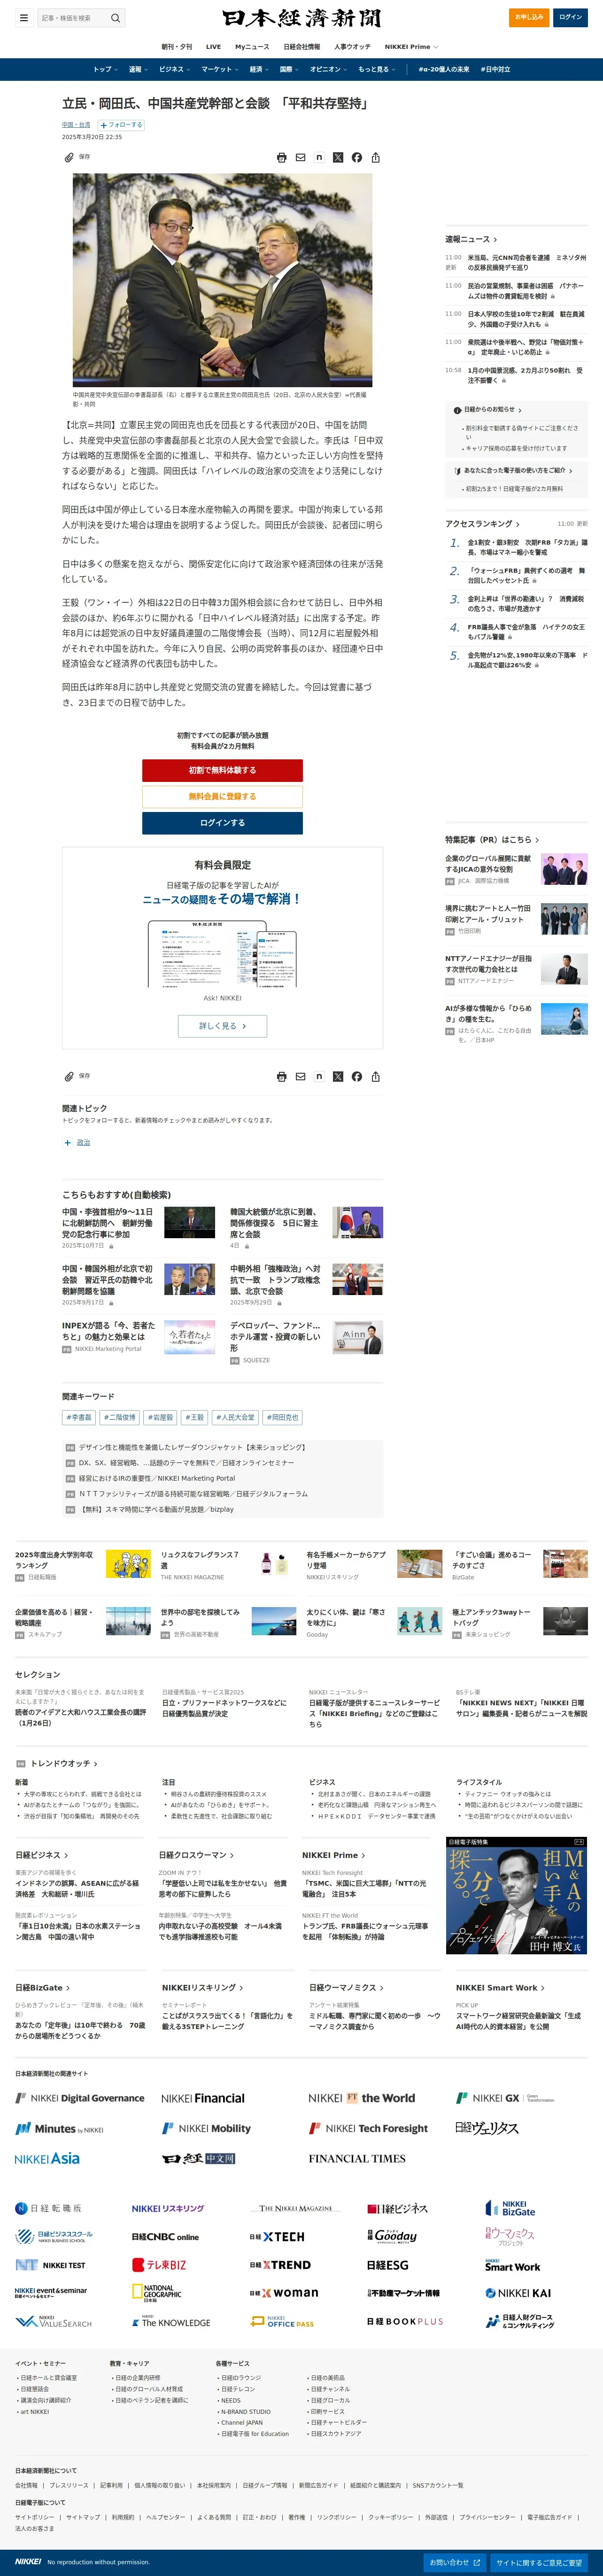Click the print icon above the article photo
Screen dimensions: 603x2576
tap(282, 158)
